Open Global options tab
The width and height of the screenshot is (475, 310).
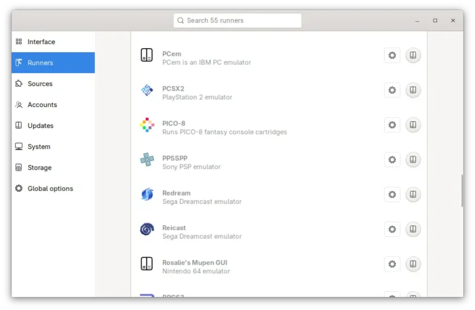[54, 188]
